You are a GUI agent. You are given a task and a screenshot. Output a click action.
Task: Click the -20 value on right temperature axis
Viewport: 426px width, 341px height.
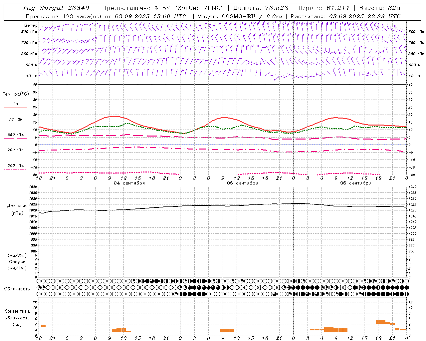tap(411, 175)
